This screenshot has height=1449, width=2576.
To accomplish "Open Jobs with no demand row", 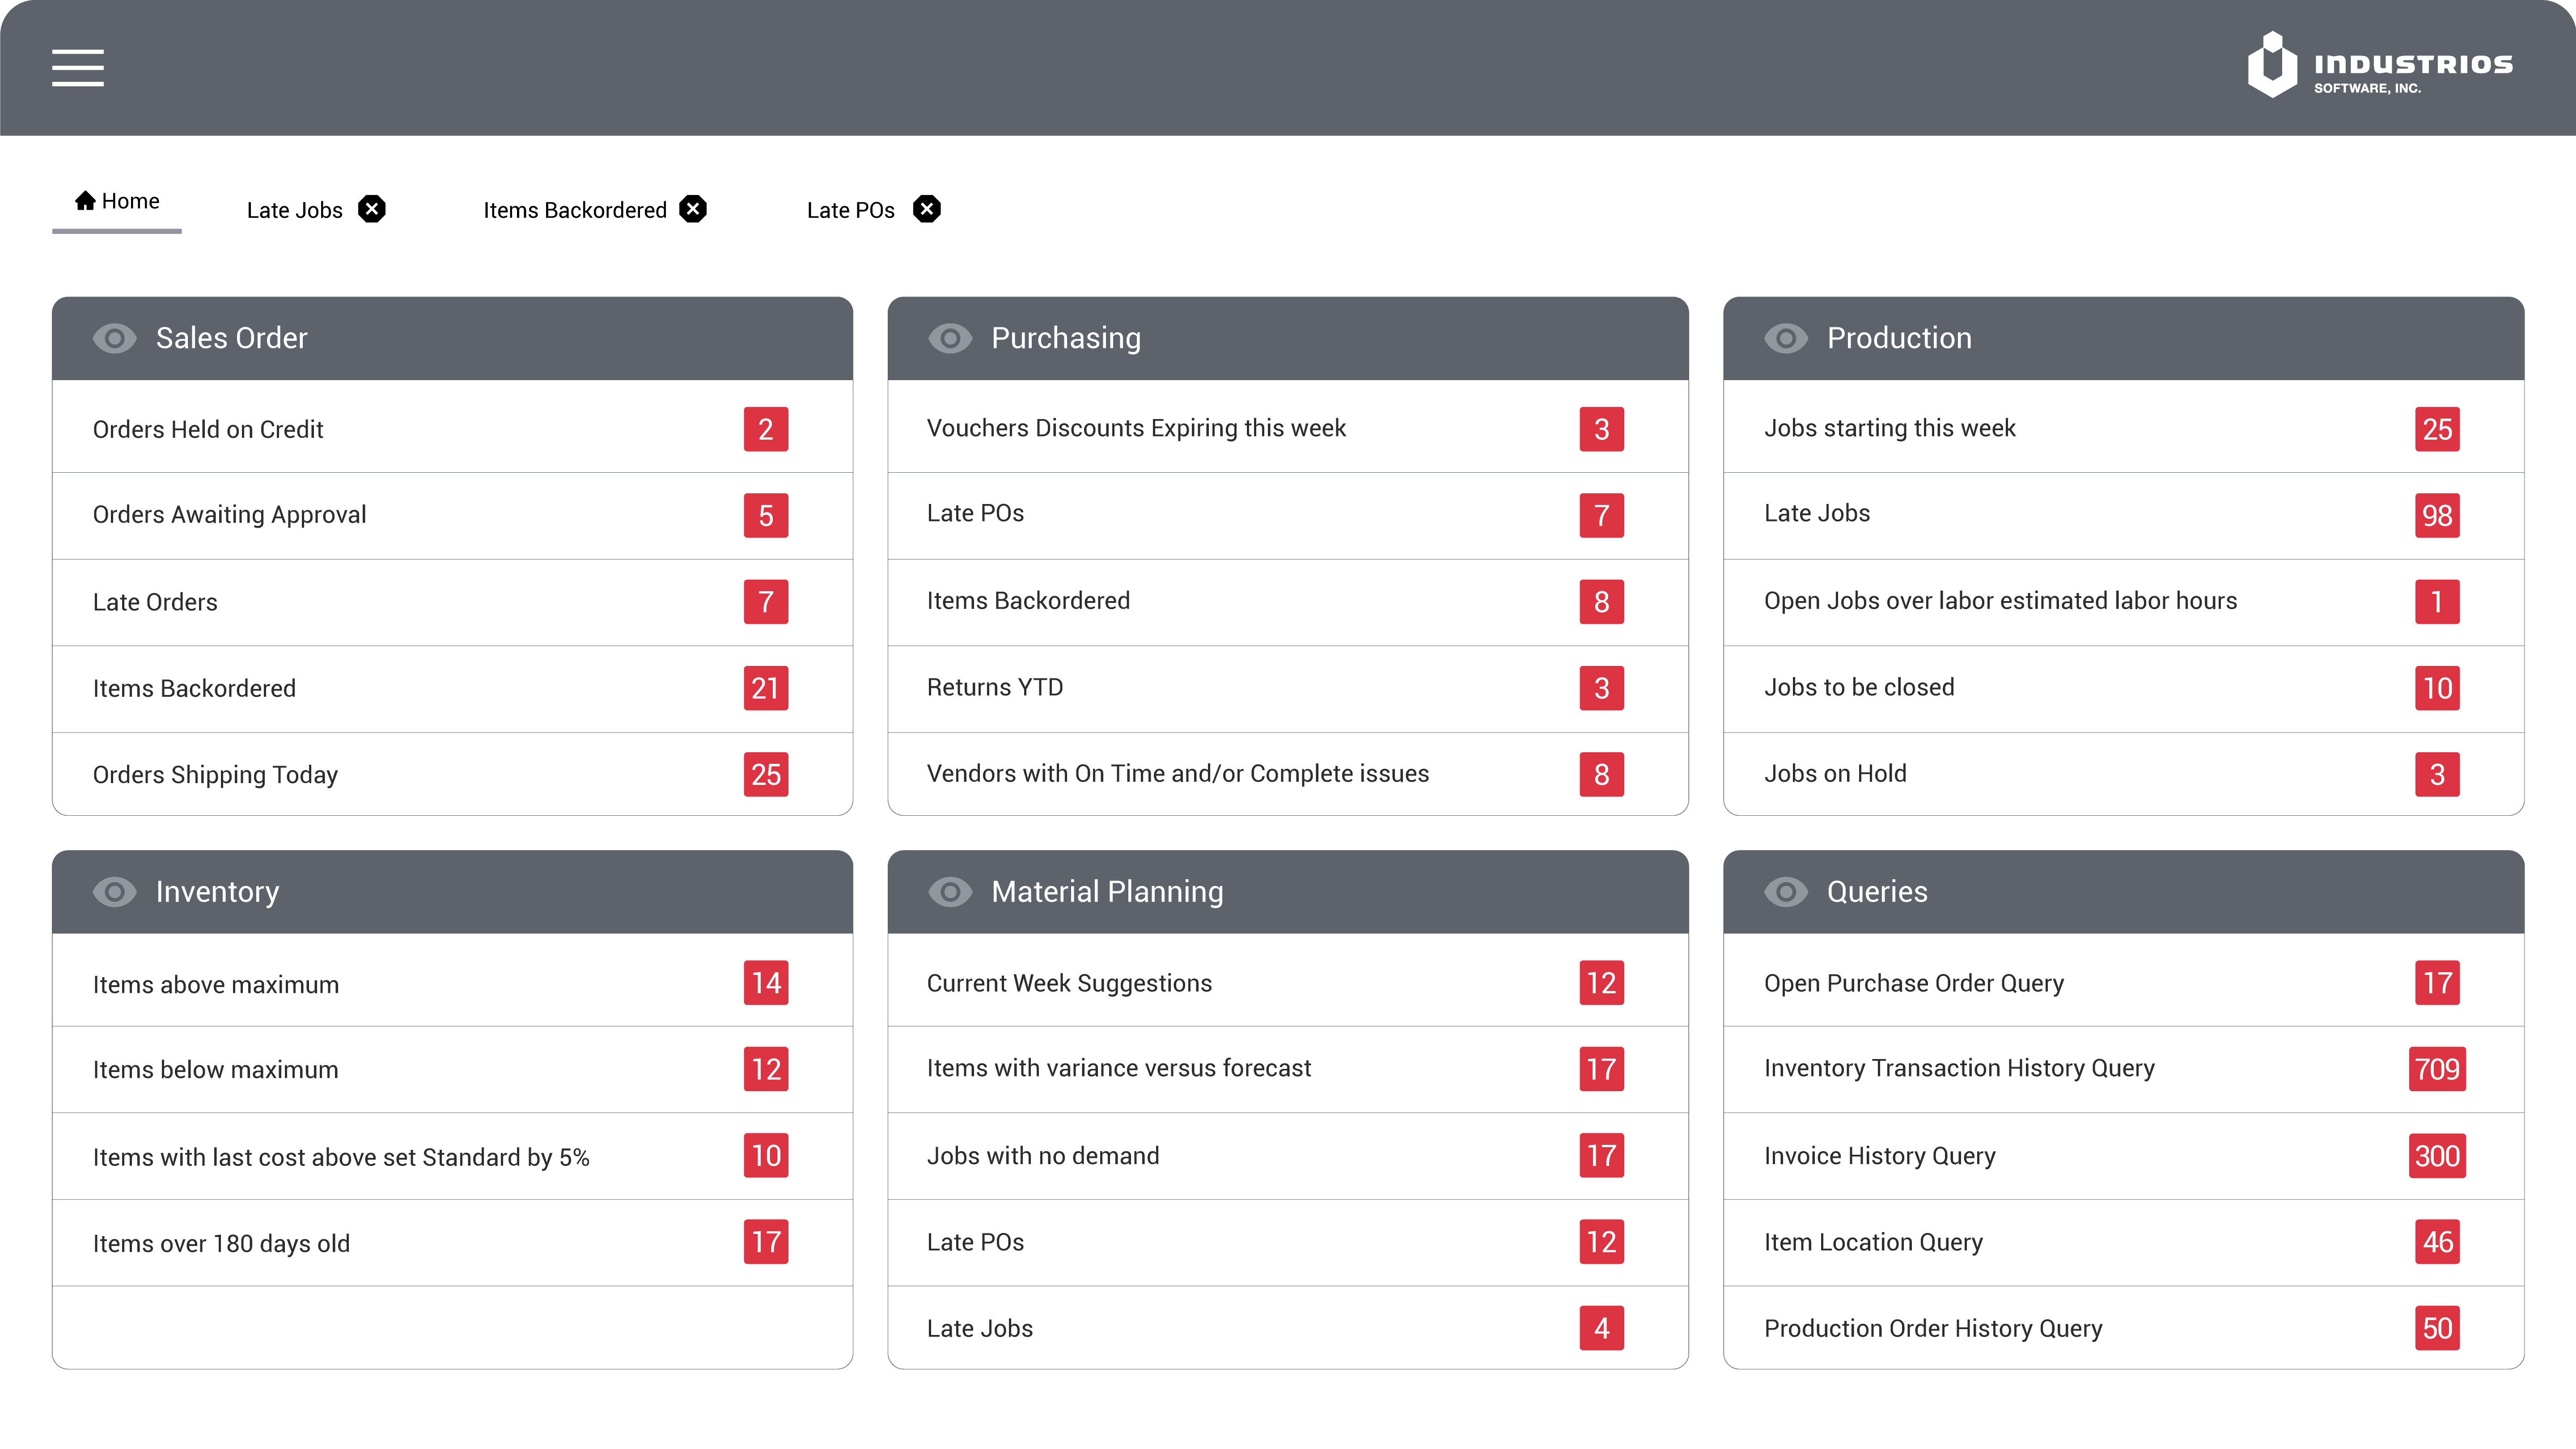I will pyautogui.click(x=1043, y=1156).
